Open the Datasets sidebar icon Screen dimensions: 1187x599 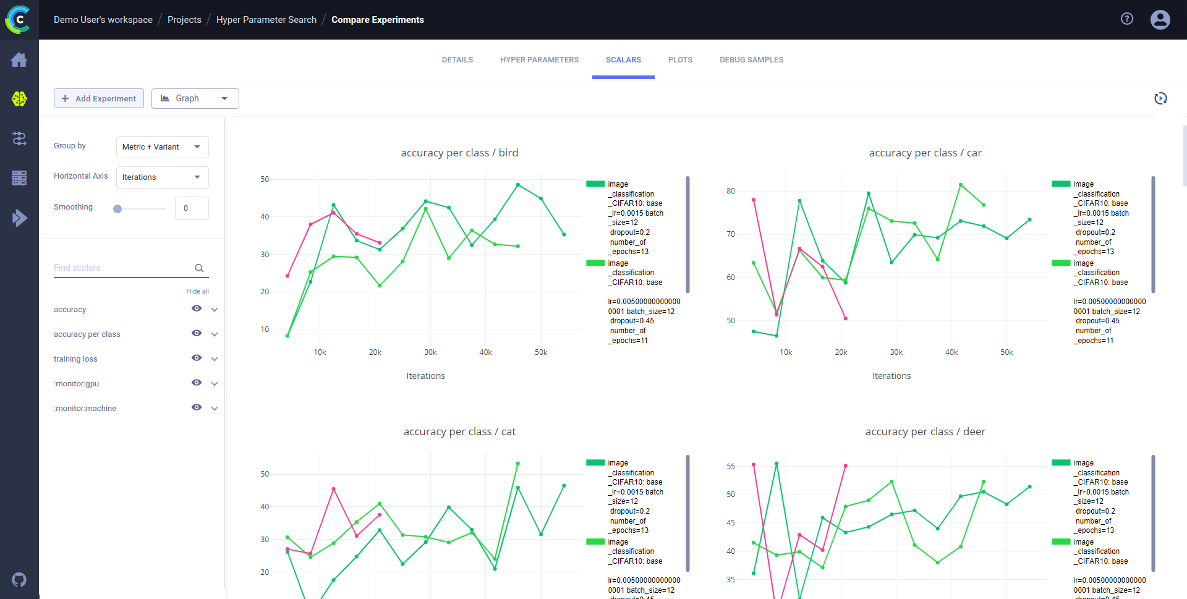19,178
